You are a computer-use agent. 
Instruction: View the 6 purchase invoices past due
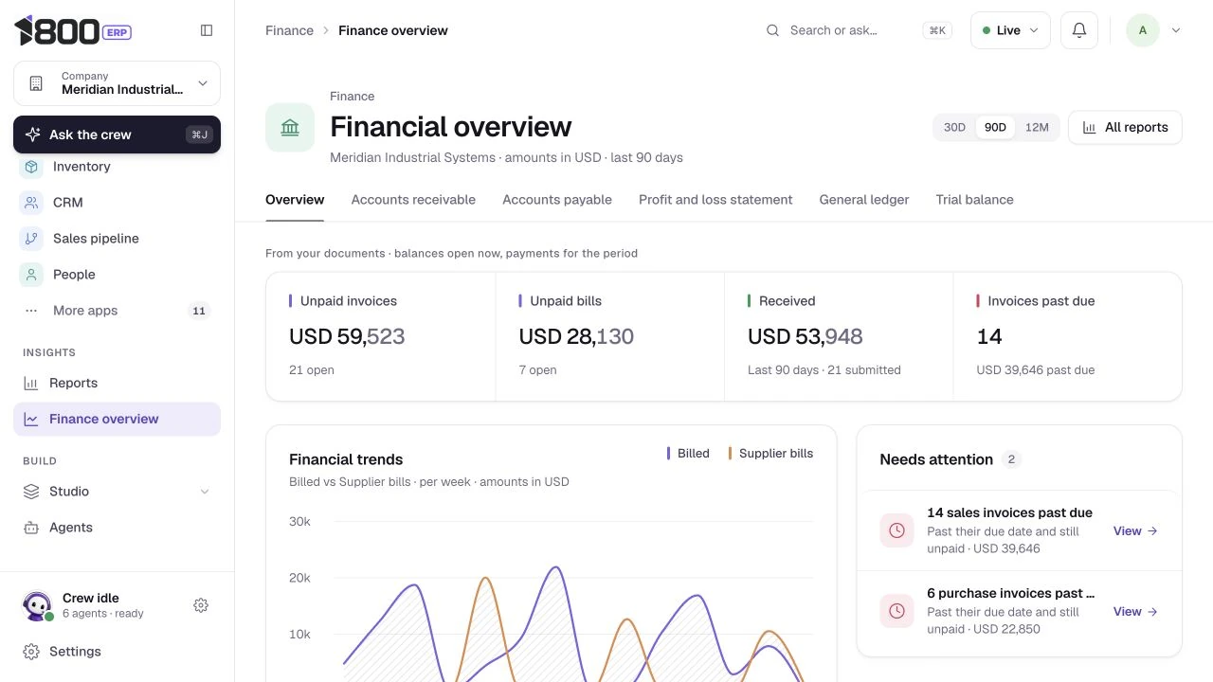1135,612
